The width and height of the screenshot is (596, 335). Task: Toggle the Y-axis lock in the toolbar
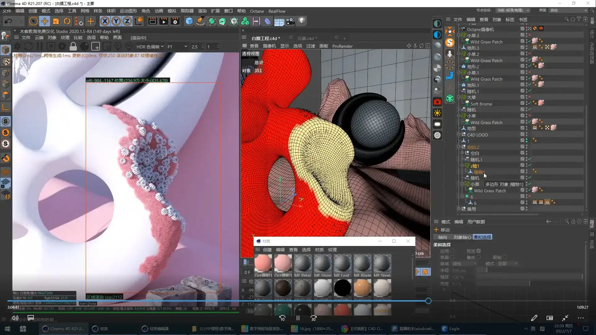point(116,21)
